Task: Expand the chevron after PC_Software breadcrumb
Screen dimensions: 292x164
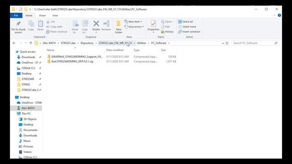Action: 169,43
